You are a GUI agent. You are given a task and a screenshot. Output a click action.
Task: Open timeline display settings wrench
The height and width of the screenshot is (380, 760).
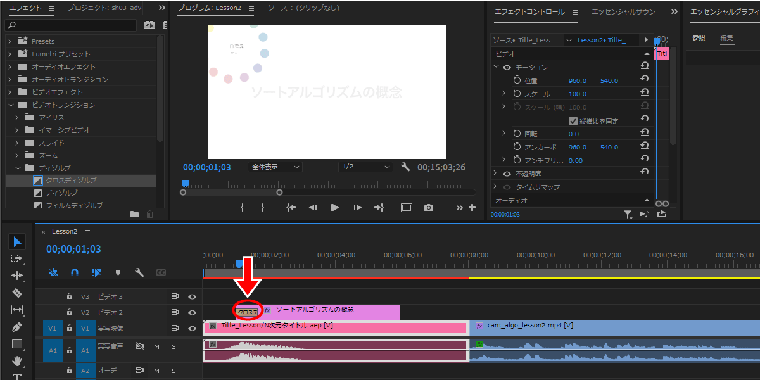139,272
